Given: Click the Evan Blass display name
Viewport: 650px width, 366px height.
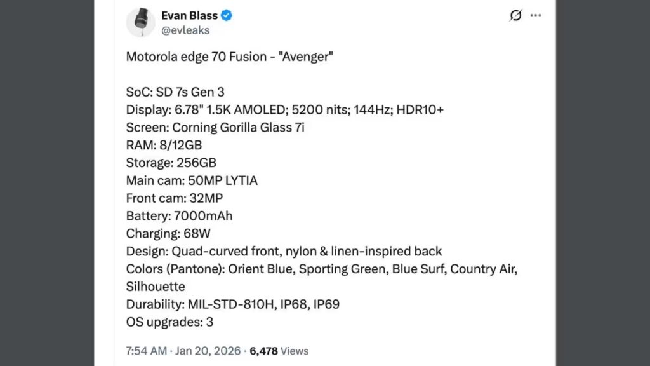Looking at the screenshot, I should click(x=189, y=16).
